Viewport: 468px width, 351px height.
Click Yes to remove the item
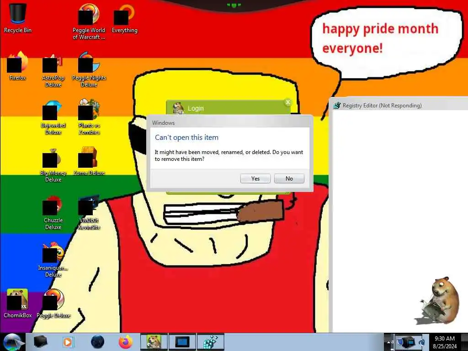(x=255, y=179)
